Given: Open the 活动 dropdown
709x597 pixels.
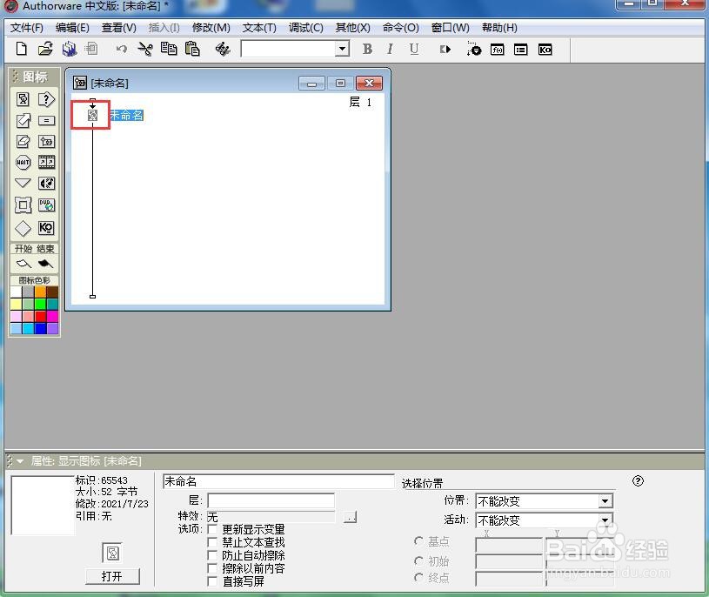Looking at the screenshot, I should coord(605,520).
